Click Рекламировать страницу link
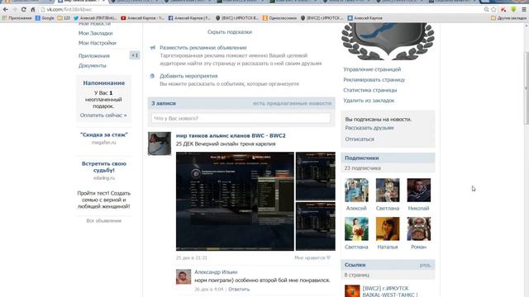Viewport: 529px width, 297px height. (374, 80)
